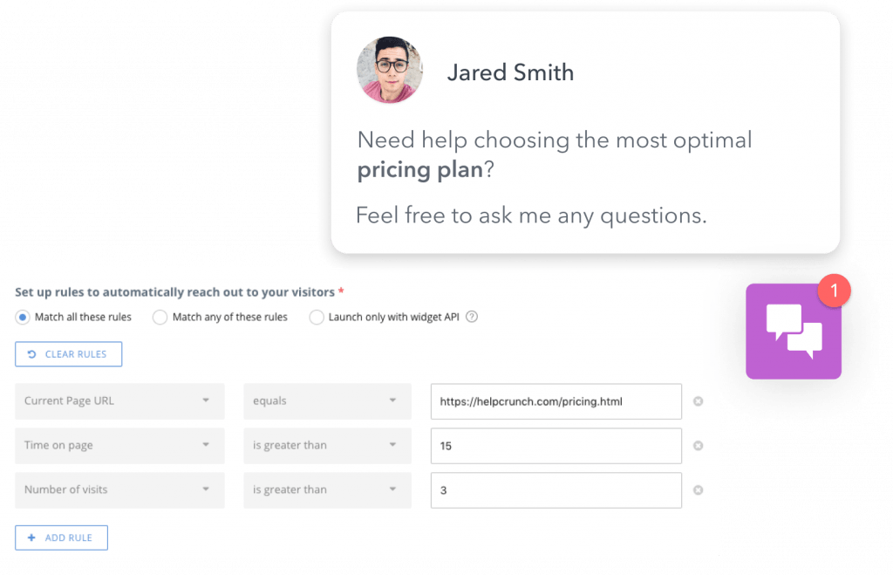Delete the Time on page rule

tap(698, 446)
